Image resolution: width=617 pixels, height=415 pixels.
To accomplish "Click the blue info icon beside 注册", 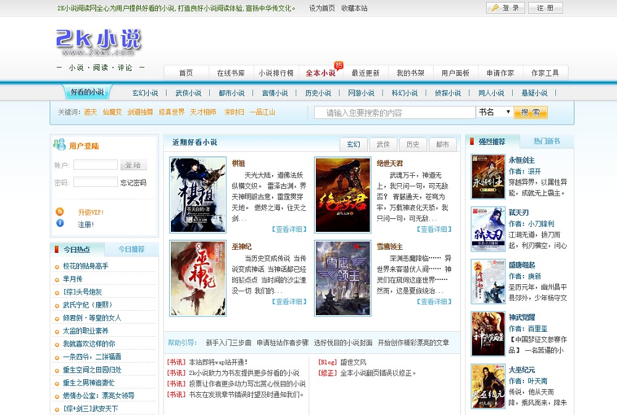I will 60,223.
